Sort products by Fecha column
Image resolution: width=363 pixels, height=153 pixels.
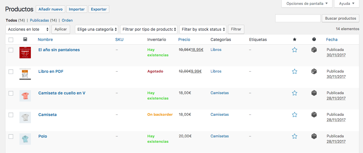pyautogui.click(x=332, y=40)
